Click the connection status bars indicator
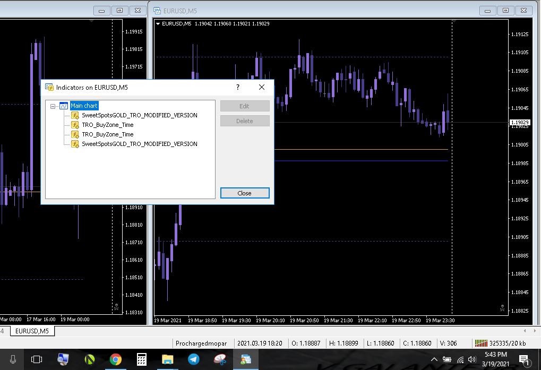541x370 pixels. coord(481,343)
